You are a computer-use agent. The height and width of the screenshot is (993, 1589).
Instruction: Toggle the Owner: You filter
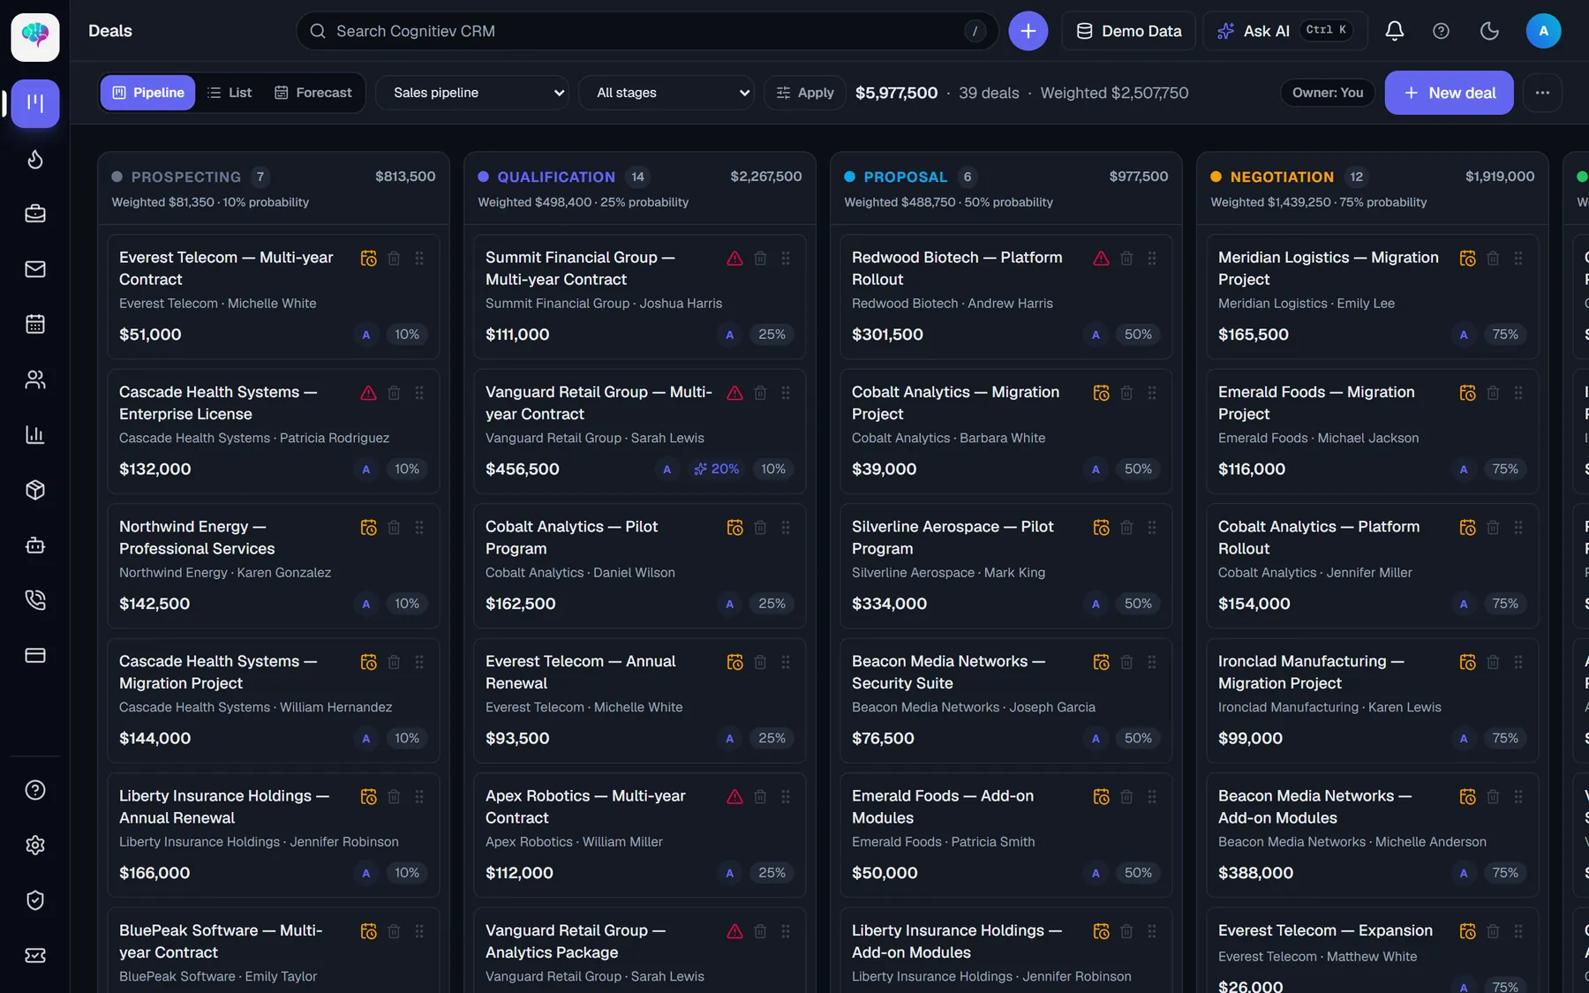pyautogui.click(x=1328, y=93)
